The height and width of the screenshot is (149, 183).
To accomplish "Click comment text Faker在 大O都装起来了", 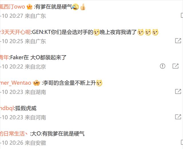I will [x=38, y=57].
